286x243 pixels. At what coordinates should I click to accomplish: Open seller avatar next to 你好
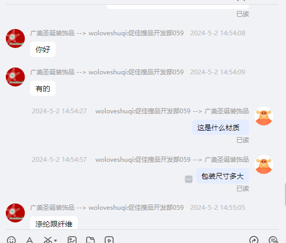(x=15, y=38)
